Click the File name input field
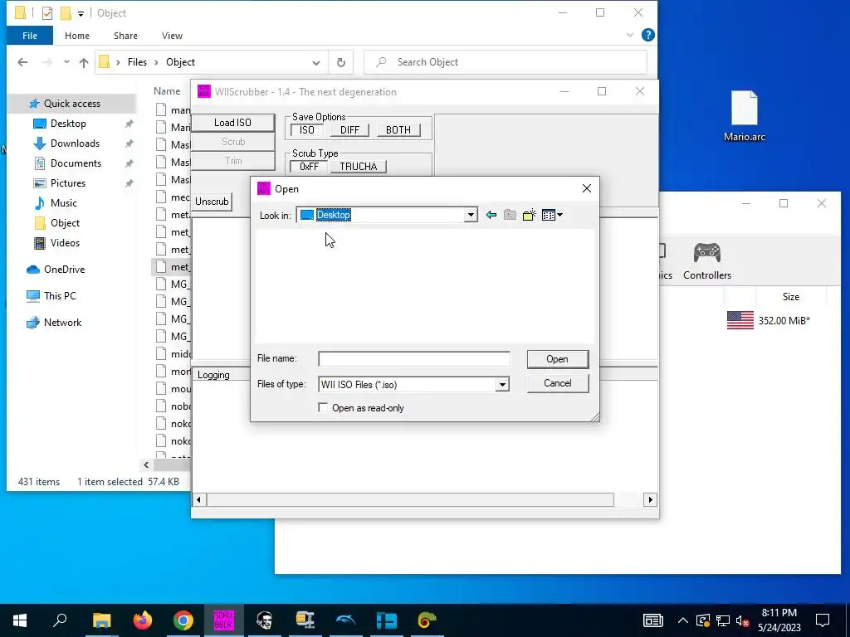The image size is (850, 637). [x=413, y=359]
